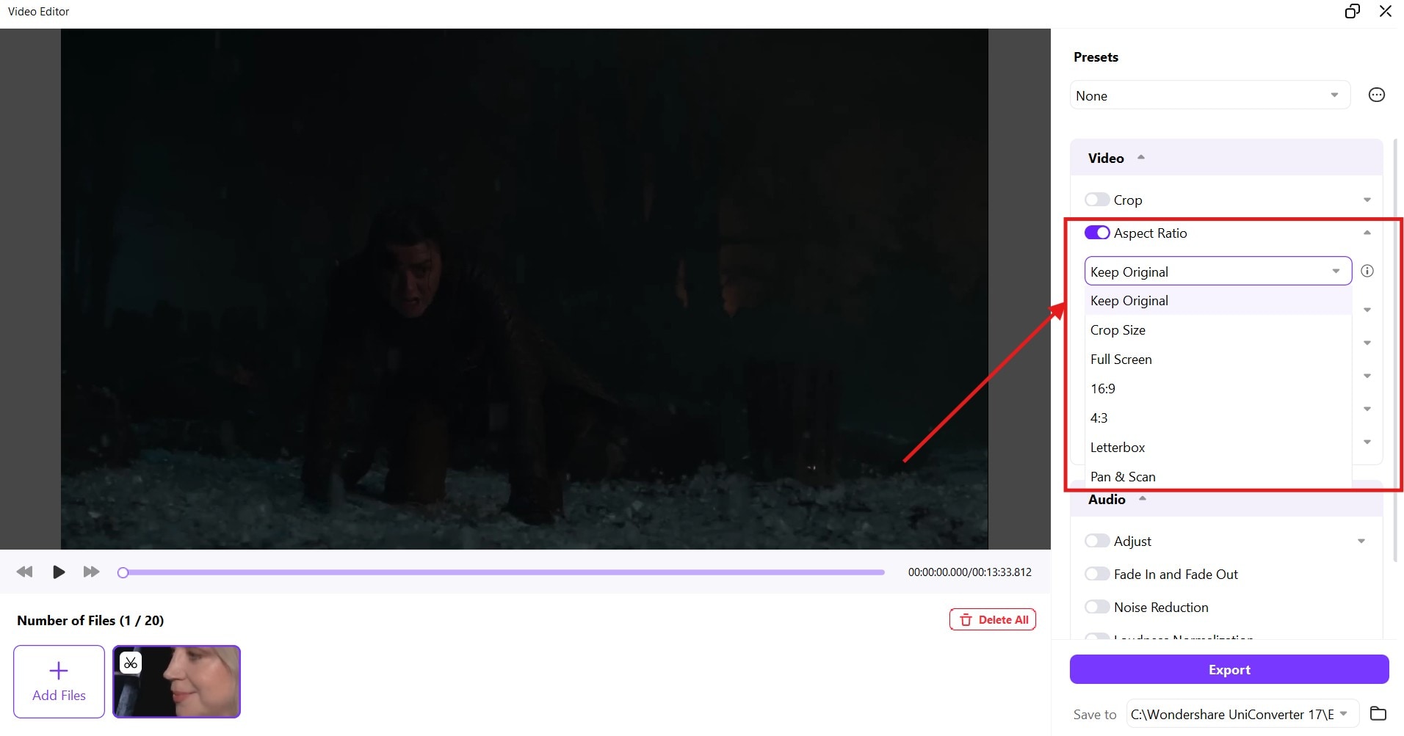This screenshot has width=1404, height=736.
Task: Toggle Fade In and Fade Out
Action: [x=1097, y=574]
